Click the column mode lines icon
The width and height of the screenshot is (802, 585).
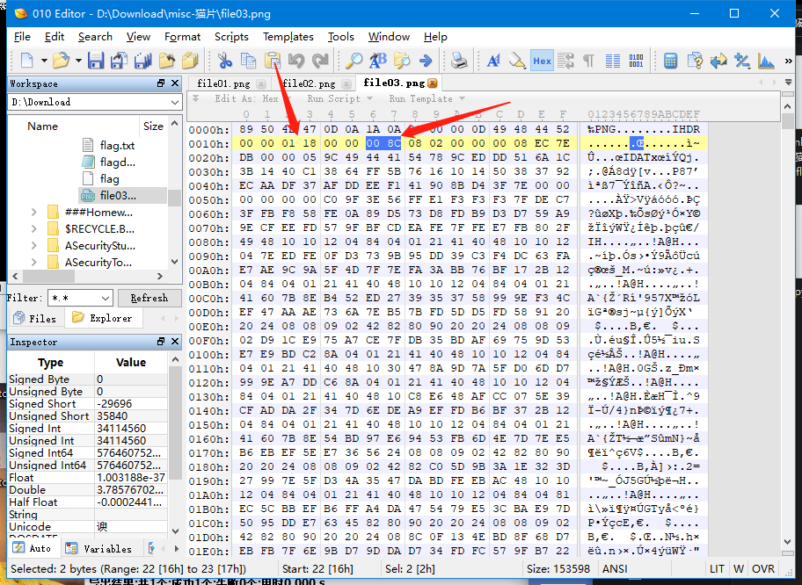coord(612,61)
